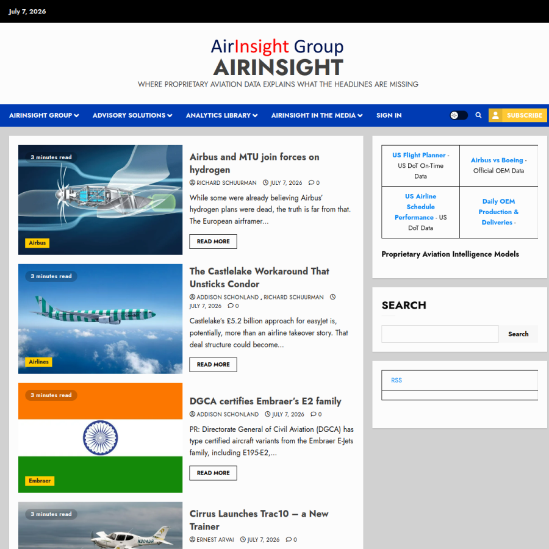Click author icon on DGCA Embraer article

coord(192,414)
